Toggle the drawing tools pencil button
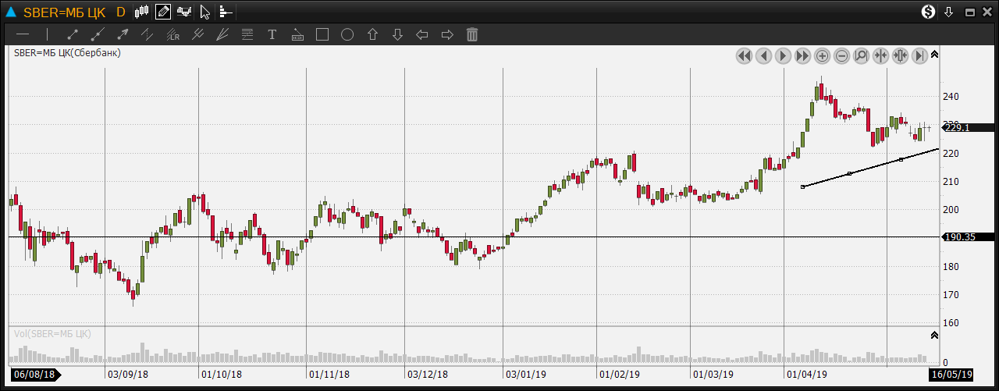Image resolution: width=999 pixels, height=391 pixels. pyautogui.click(x=163, y=12)
